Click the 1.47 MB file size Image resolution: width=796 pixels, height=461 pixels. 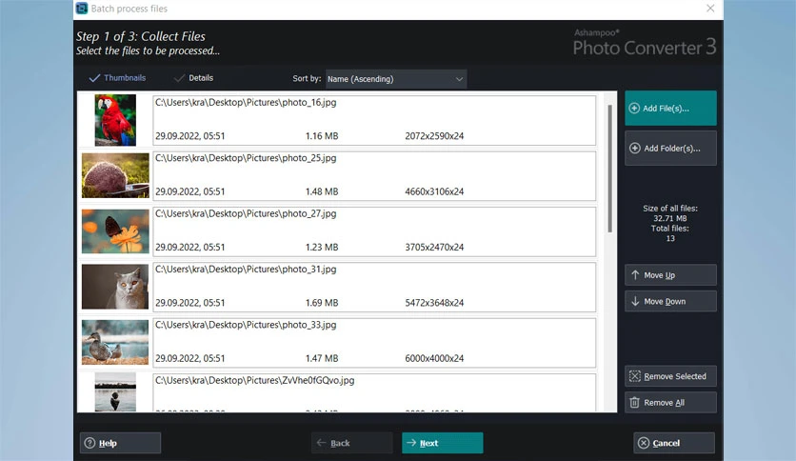click(x=322, y=358)
